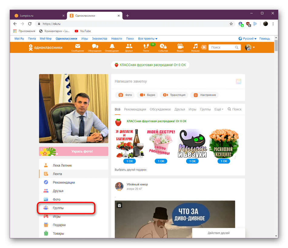Switch to the Lumpics.ru browser tab
This screenshot has width=288, height=248.
tap(39, 15)
